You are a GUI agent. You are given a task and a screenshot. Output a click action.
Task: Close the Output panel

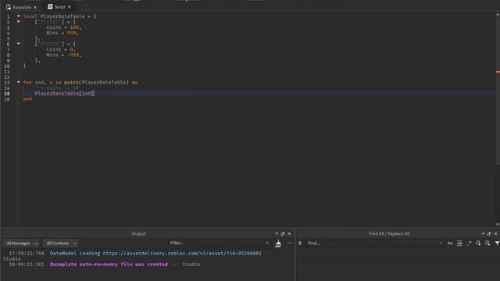289,233
